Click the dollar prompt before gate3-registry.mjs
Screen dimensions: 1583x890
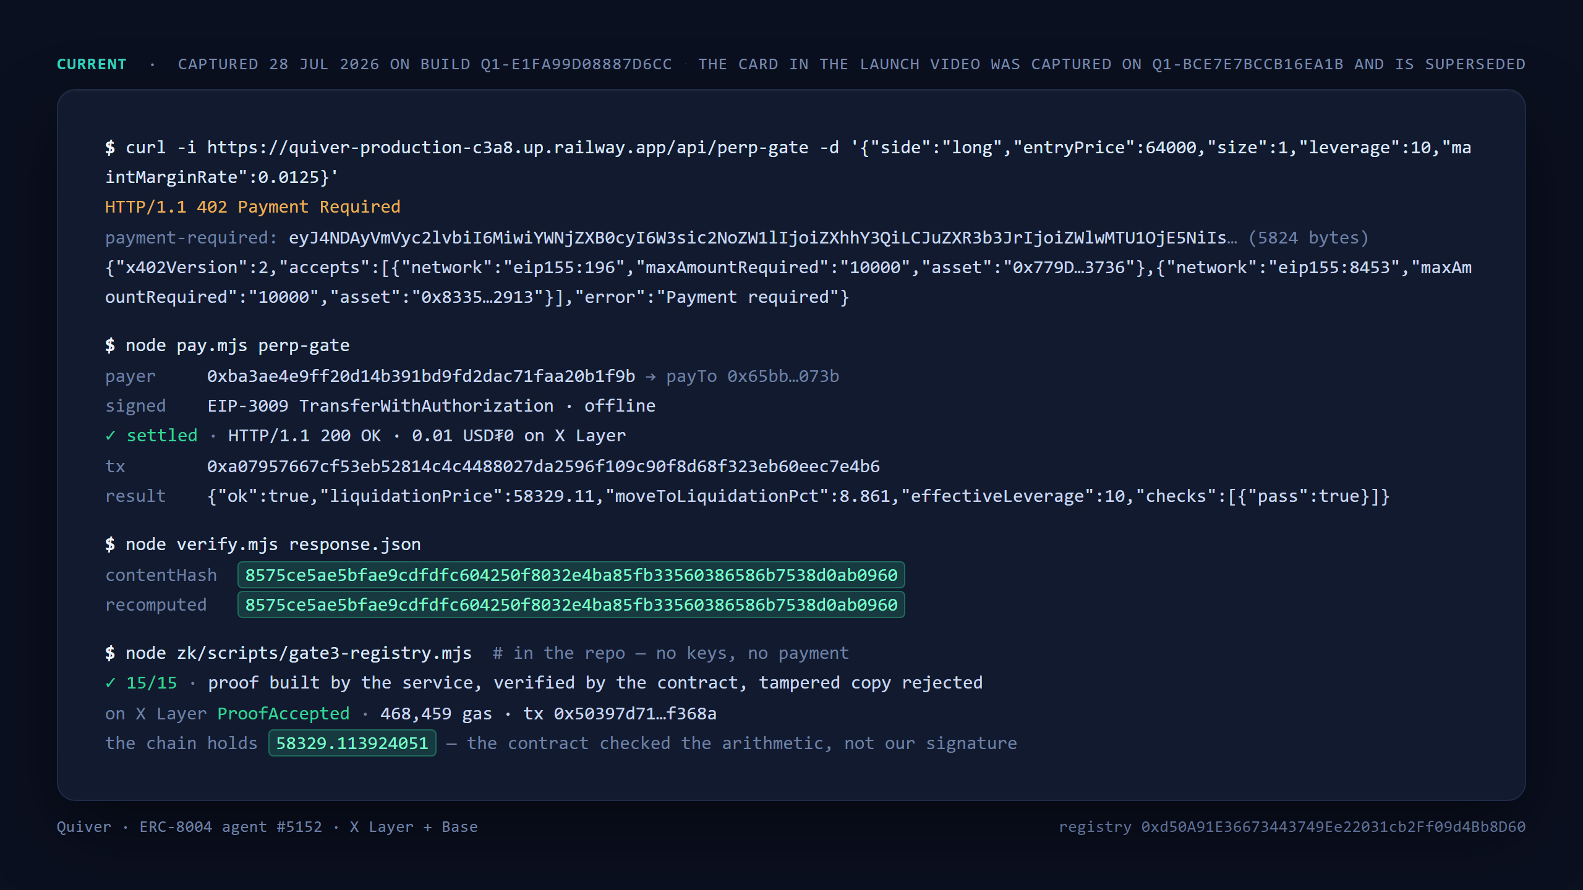(x=110, y=653)
